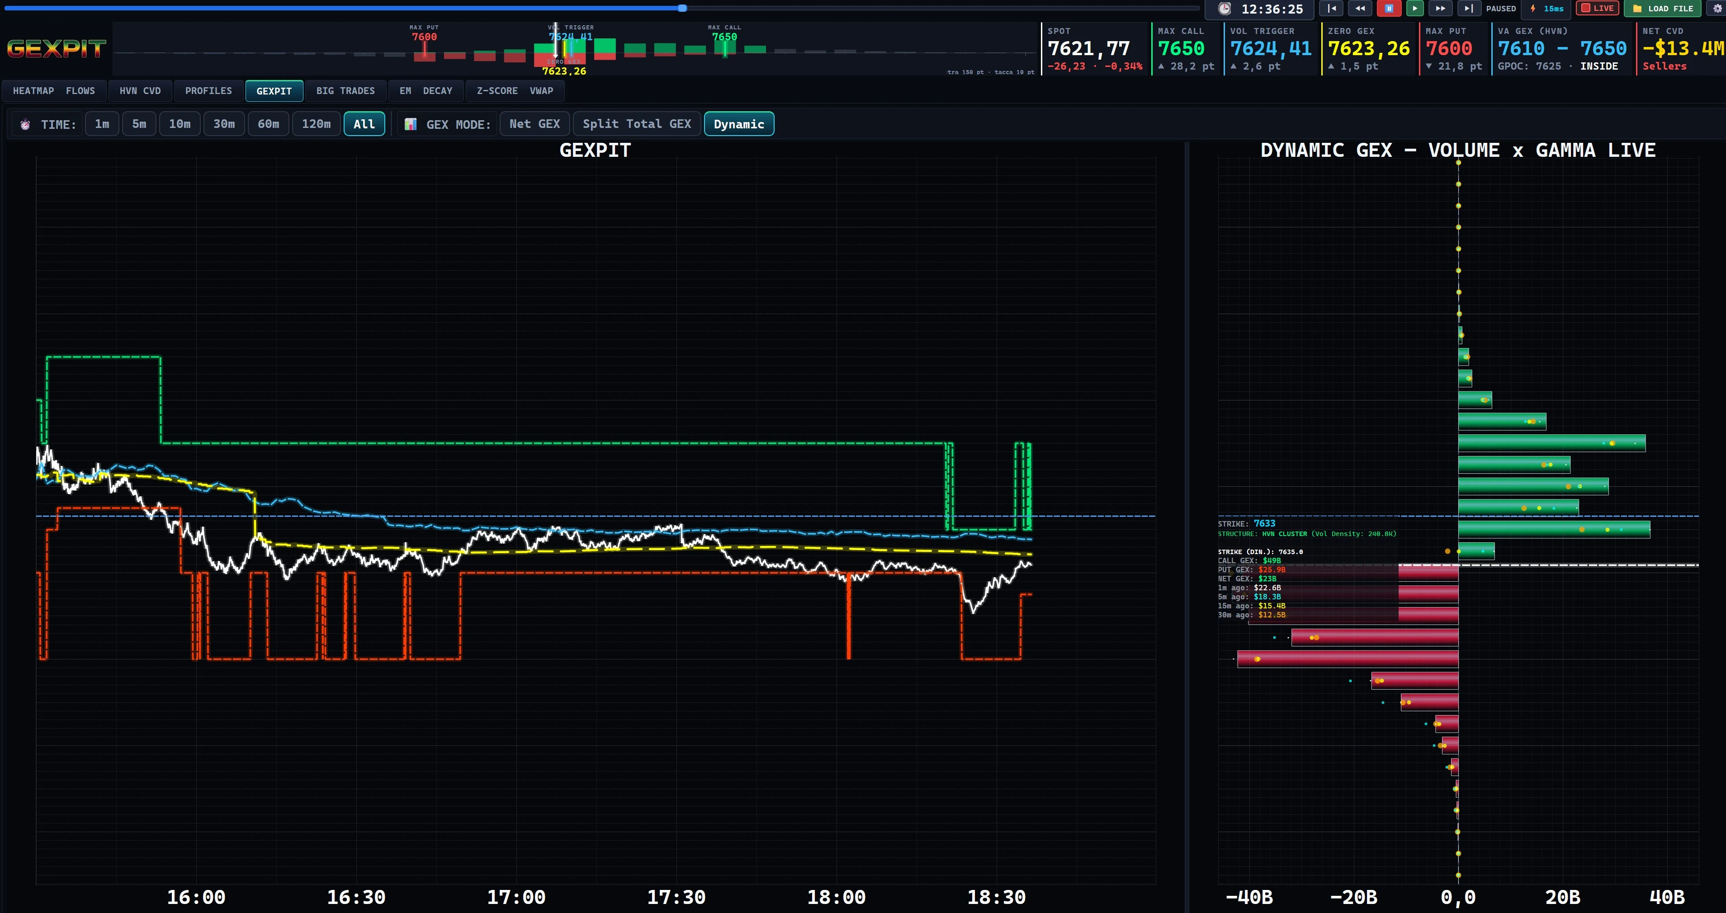Open settings via the gear icon
Image resolution: width=1726 pixels, height=913 pixels.
tap(1717, 9)
